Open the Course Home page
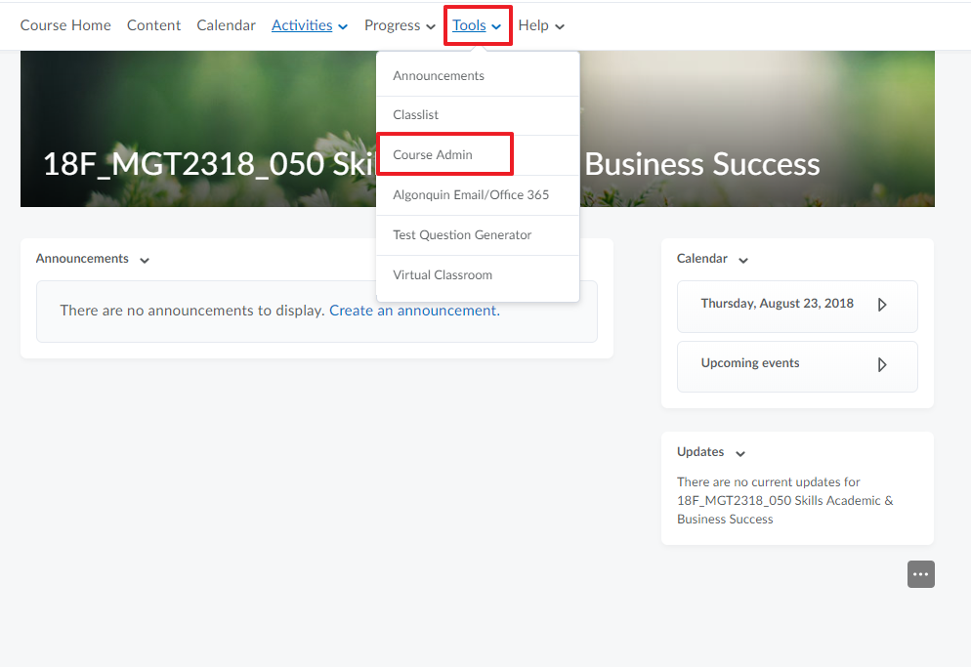 click(x=65, y=25)
